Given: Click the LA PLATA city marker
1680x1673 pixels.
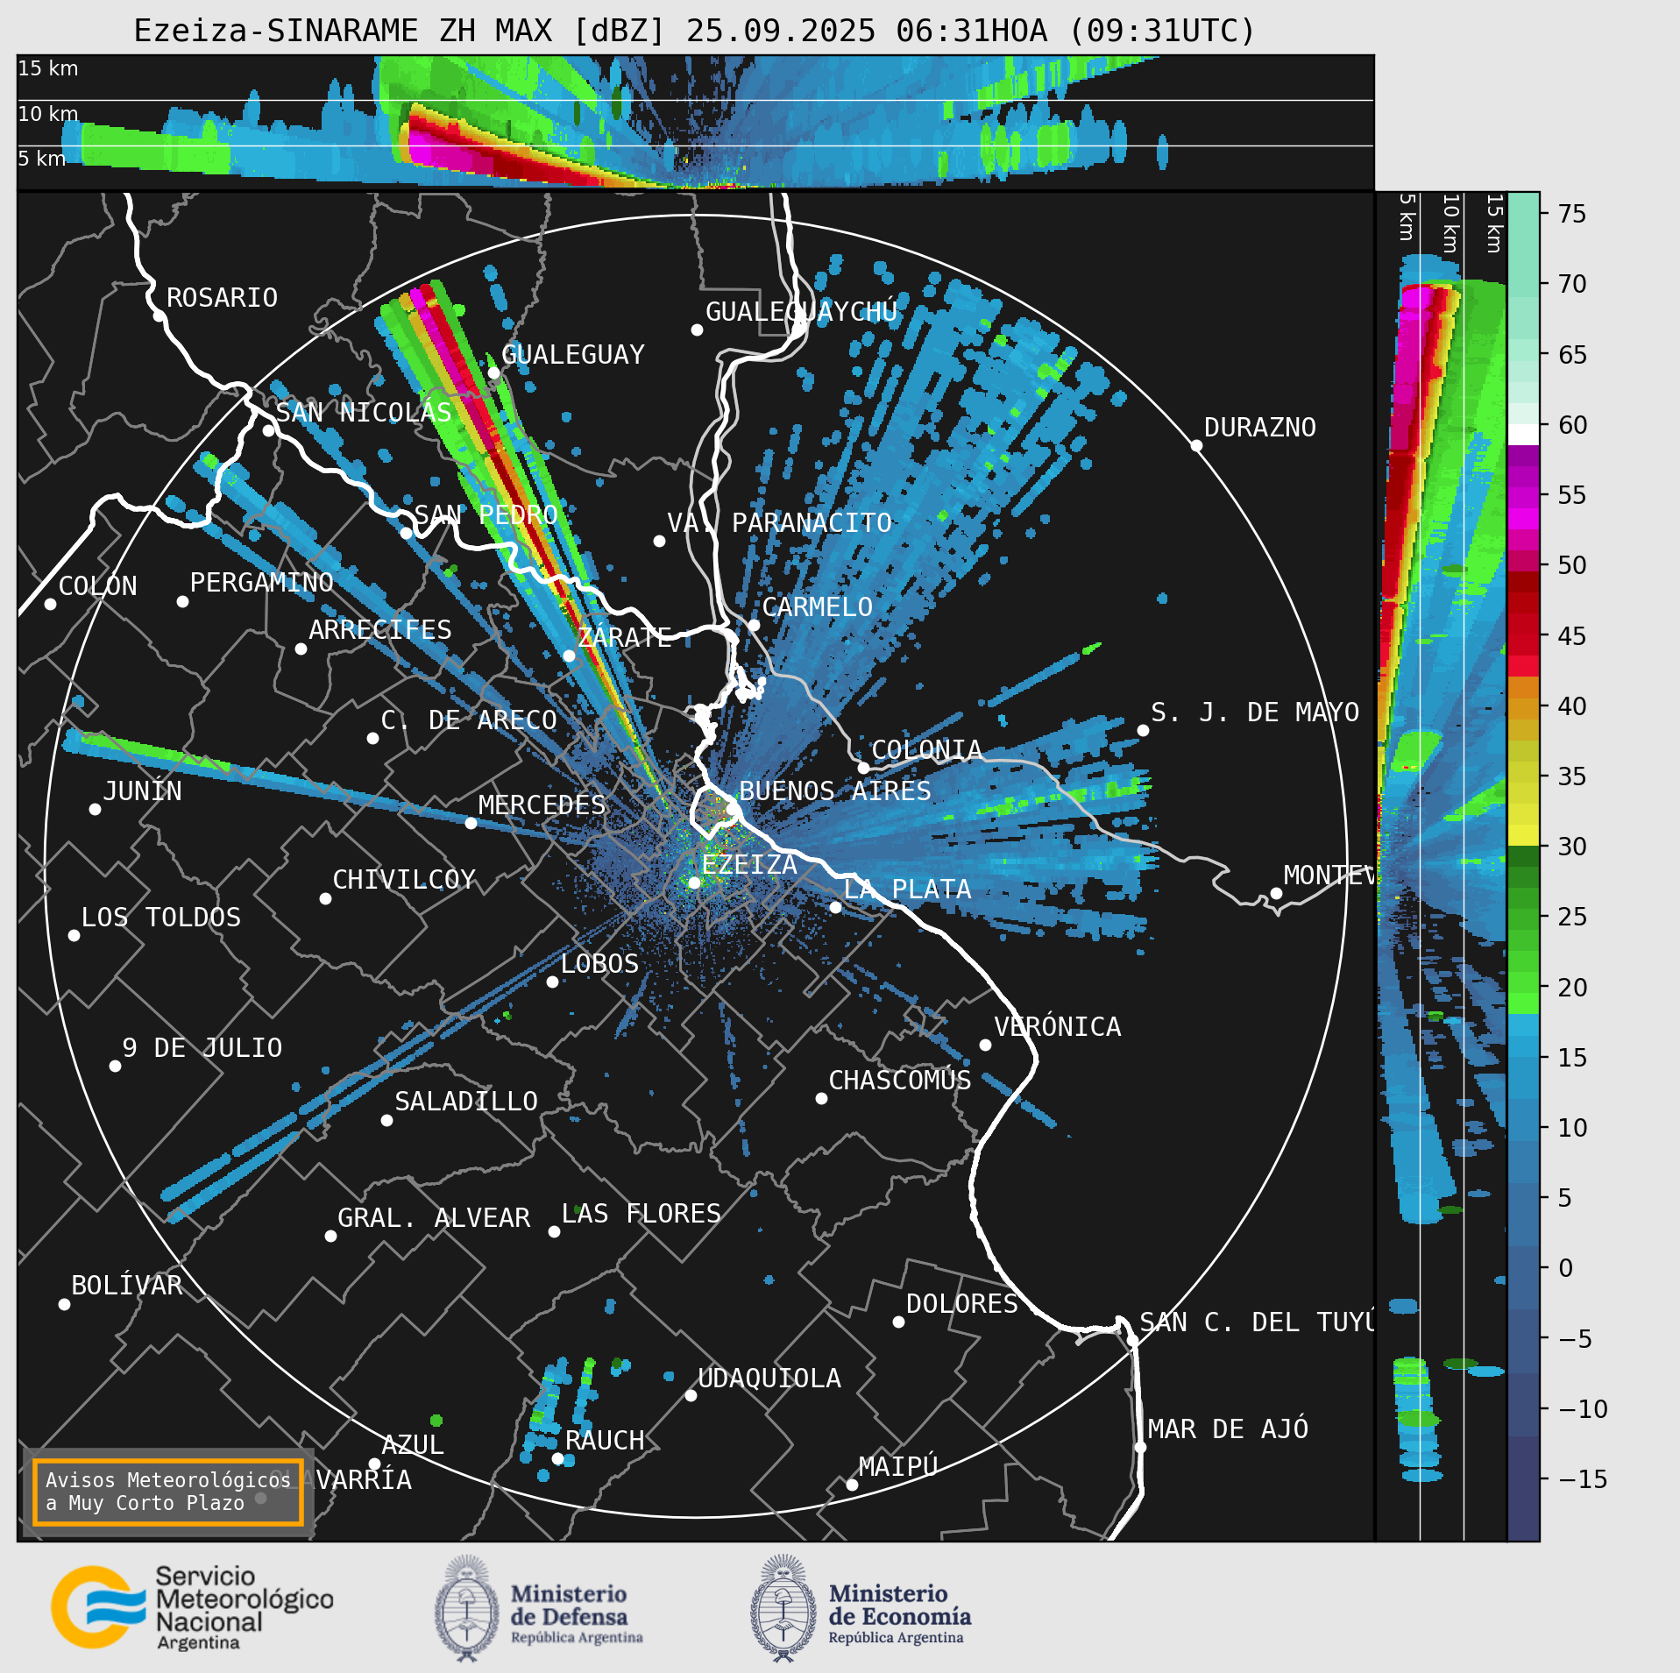Looking at the screenshot, I should pyautogui.click(x=835, y=907).
